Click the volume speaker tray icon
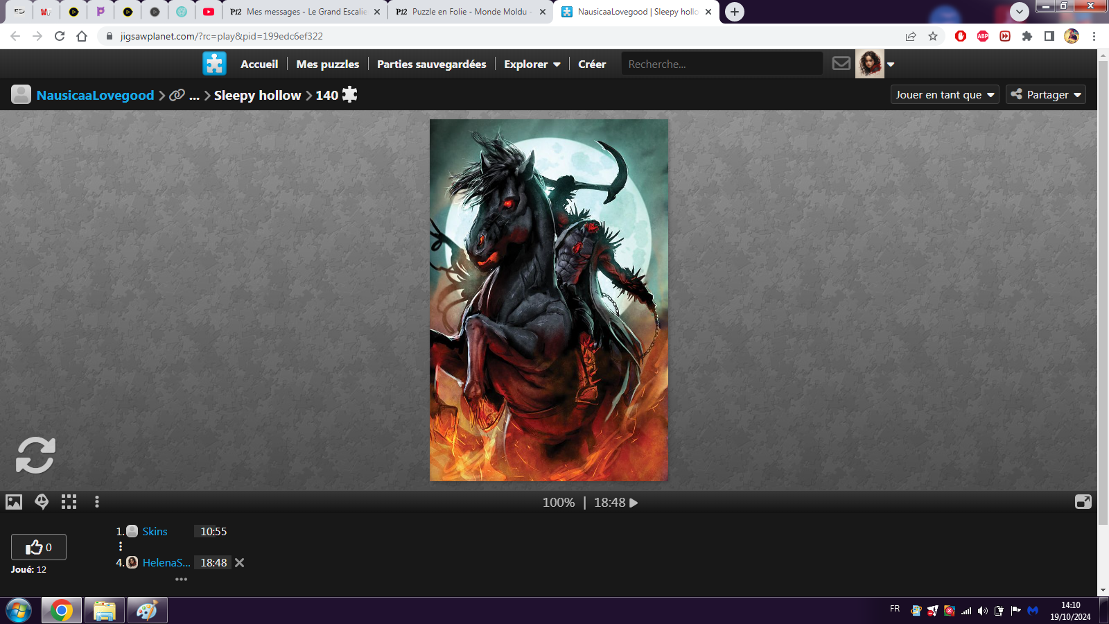This screenshot has height=624, width=1109. [983, 611]
